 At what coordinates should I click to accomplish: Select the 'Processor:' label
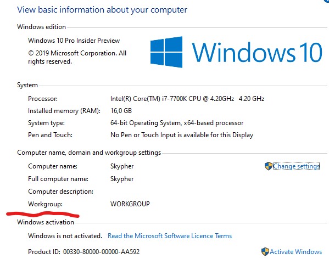point(43,99)
